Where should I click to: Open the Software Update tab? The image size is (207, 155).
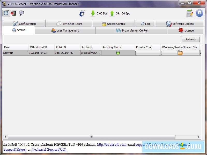(180, 24)
